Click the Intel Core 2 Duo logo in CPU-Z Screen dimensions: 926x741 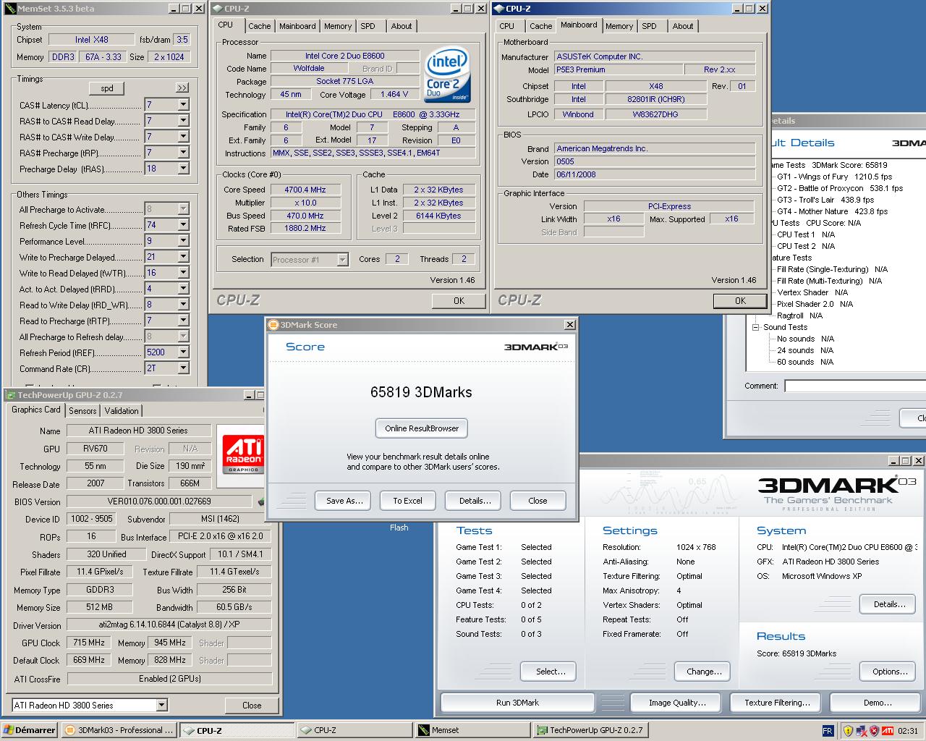(x=447, y=75)
